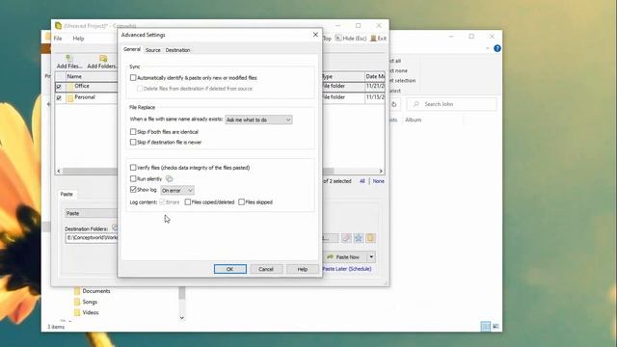The image size is (617, 347).
Task: Click the Search John field in Explorer
Action: coord(452,104)
